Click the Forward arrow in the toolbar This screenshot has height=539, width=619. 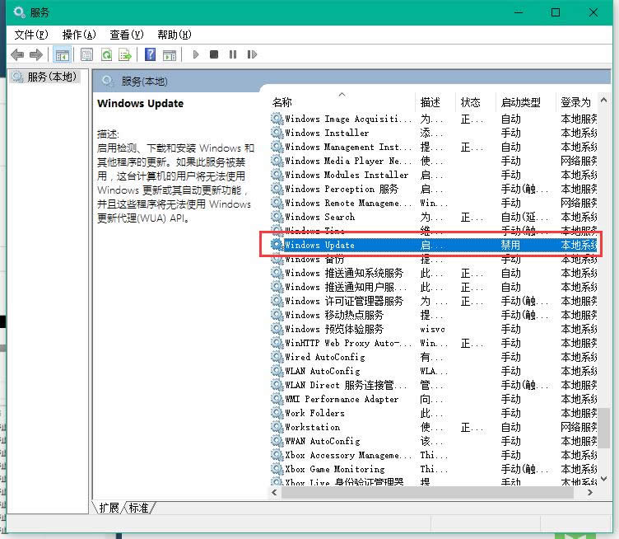pos(36,55)
